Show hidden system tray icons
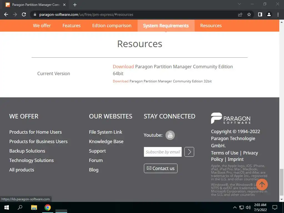Image resolution: width=284 pixels, height=213 pixels. coord(235,207)
